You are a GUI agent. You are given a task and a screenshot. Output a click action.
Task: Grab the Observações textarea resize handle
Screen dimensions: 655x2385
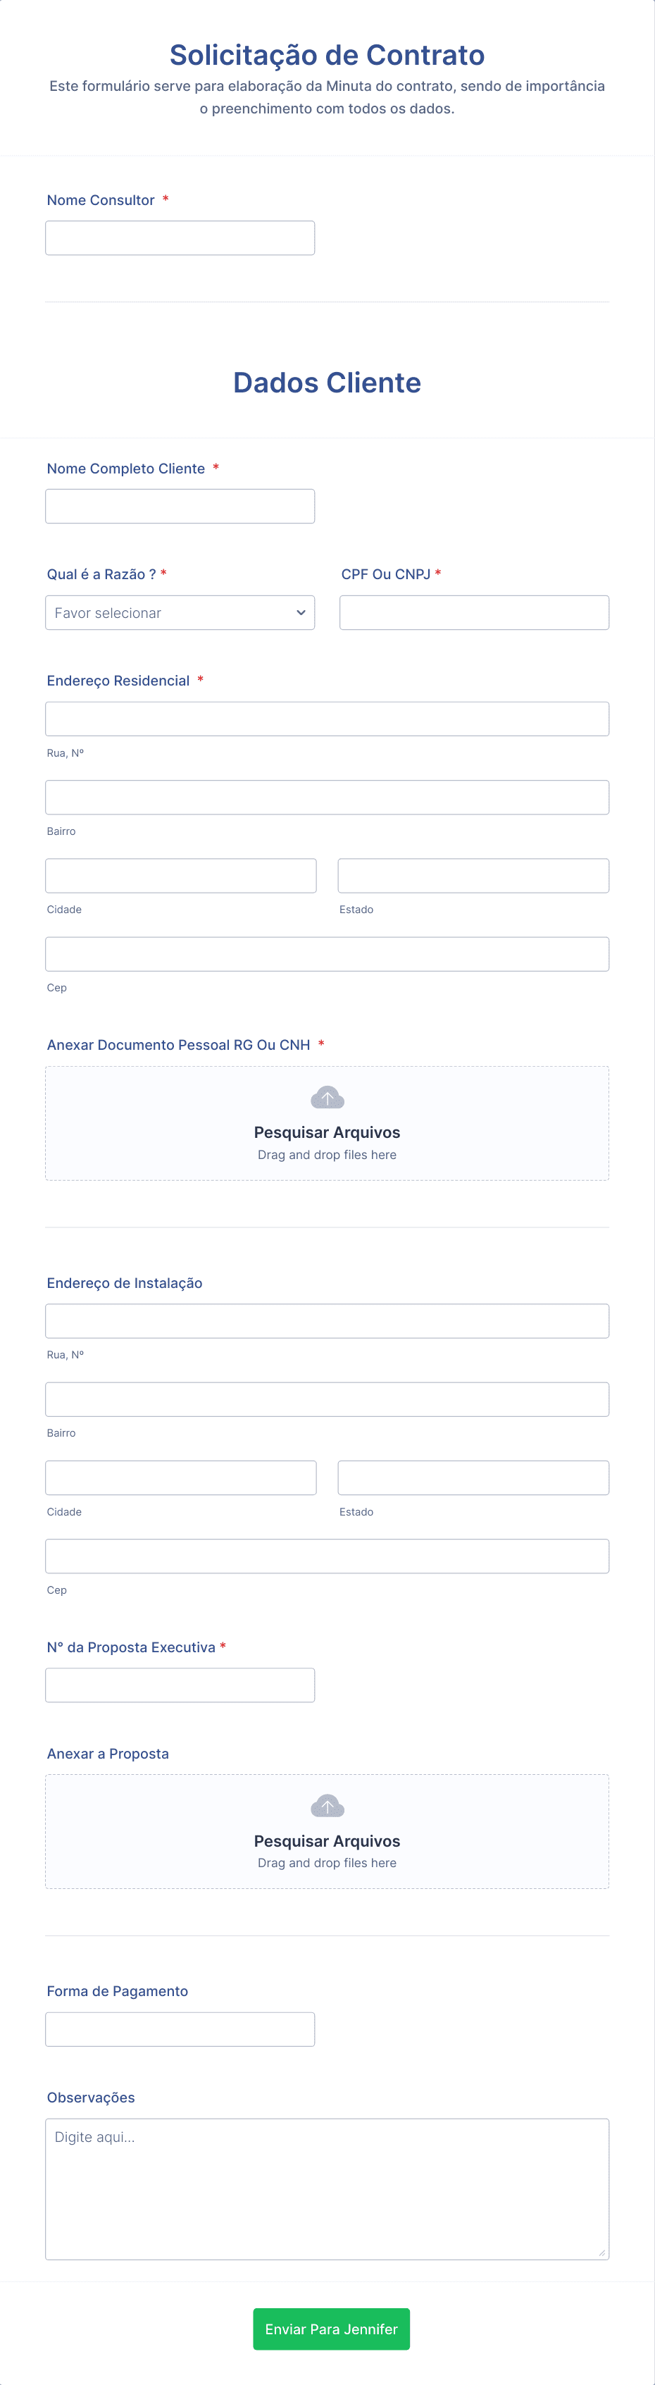(602, 2253)
